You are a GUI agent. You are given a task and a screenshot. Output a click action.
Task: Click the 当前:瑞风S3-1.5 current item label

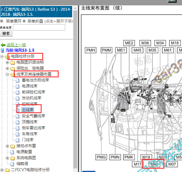click(20, 50)
